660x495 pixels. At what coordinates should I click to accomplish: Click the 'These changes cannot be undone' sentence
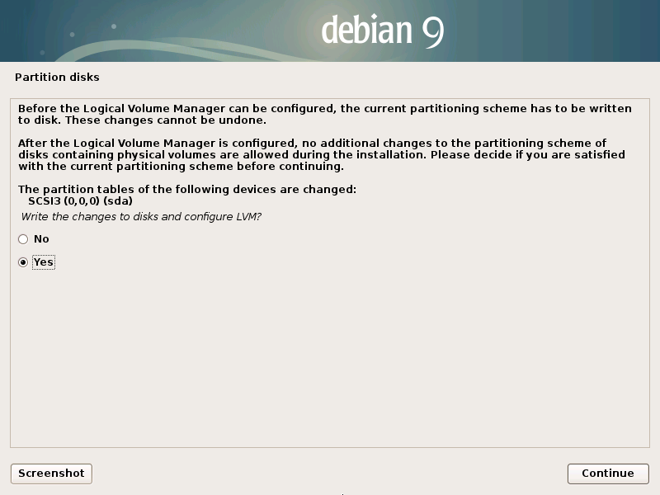click(x=166, y=120)
